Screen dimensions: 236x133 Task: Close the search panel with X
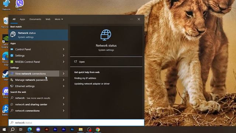coord(139,19)
